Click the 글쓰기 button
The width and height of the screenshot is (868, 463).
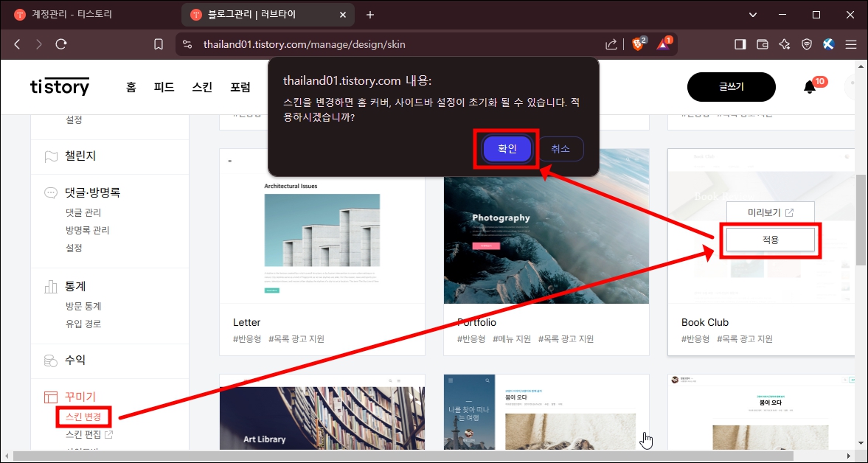[731, 86]
